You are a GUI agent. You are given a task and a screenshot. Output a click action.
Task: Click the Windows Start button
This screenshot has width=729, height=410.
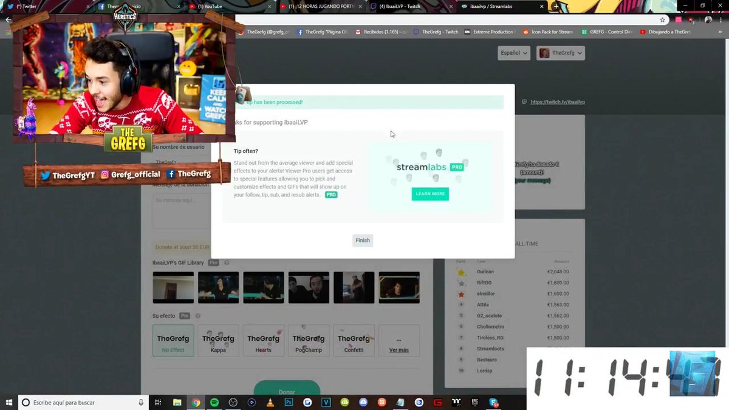click(9, 402)
